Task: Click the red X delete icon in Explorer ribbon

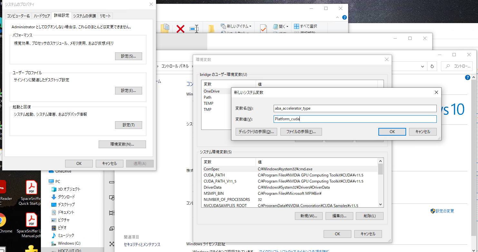Action: (180, 29)
